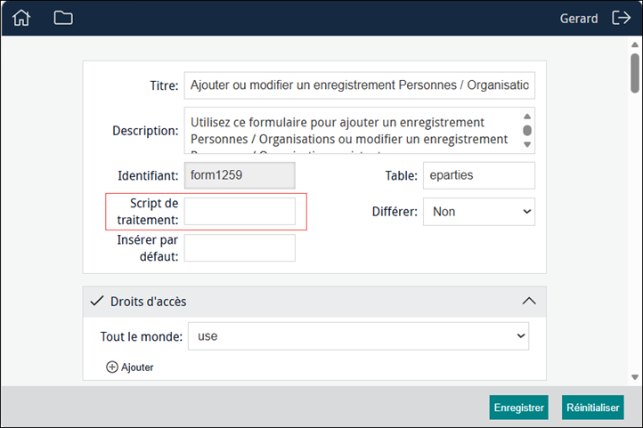This screenshot has width=643, height=428.
Task: Click Description scrollbar up arrow
Action: pyautogui.click(x=527, y=117)
